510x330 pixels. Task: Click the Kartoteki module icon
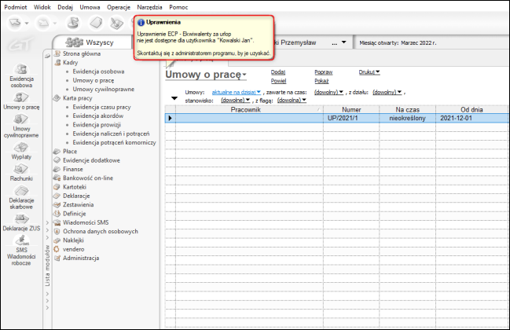57,187
